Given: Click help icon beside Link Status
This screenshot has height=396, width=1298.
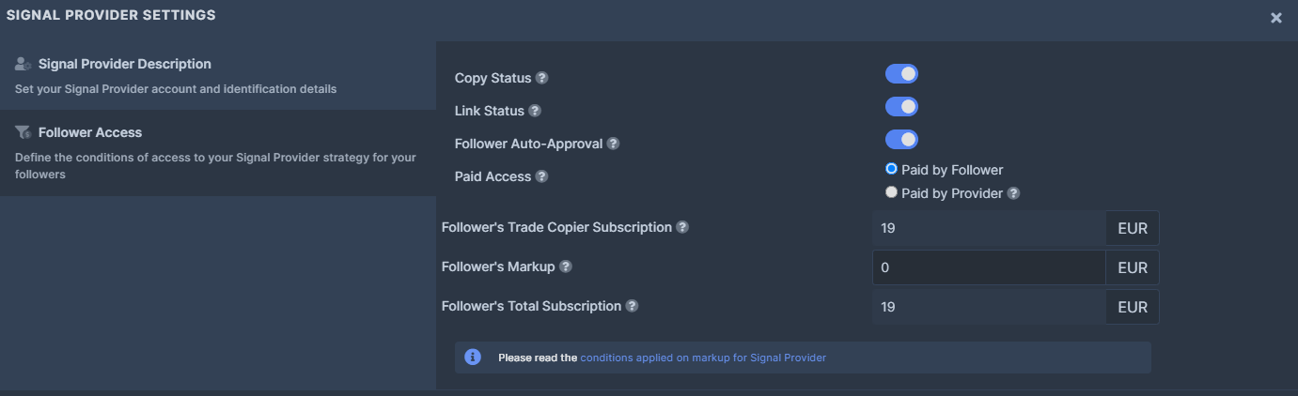Looking at the screenshot, I should pyautogui.click(x=535, y=111).
